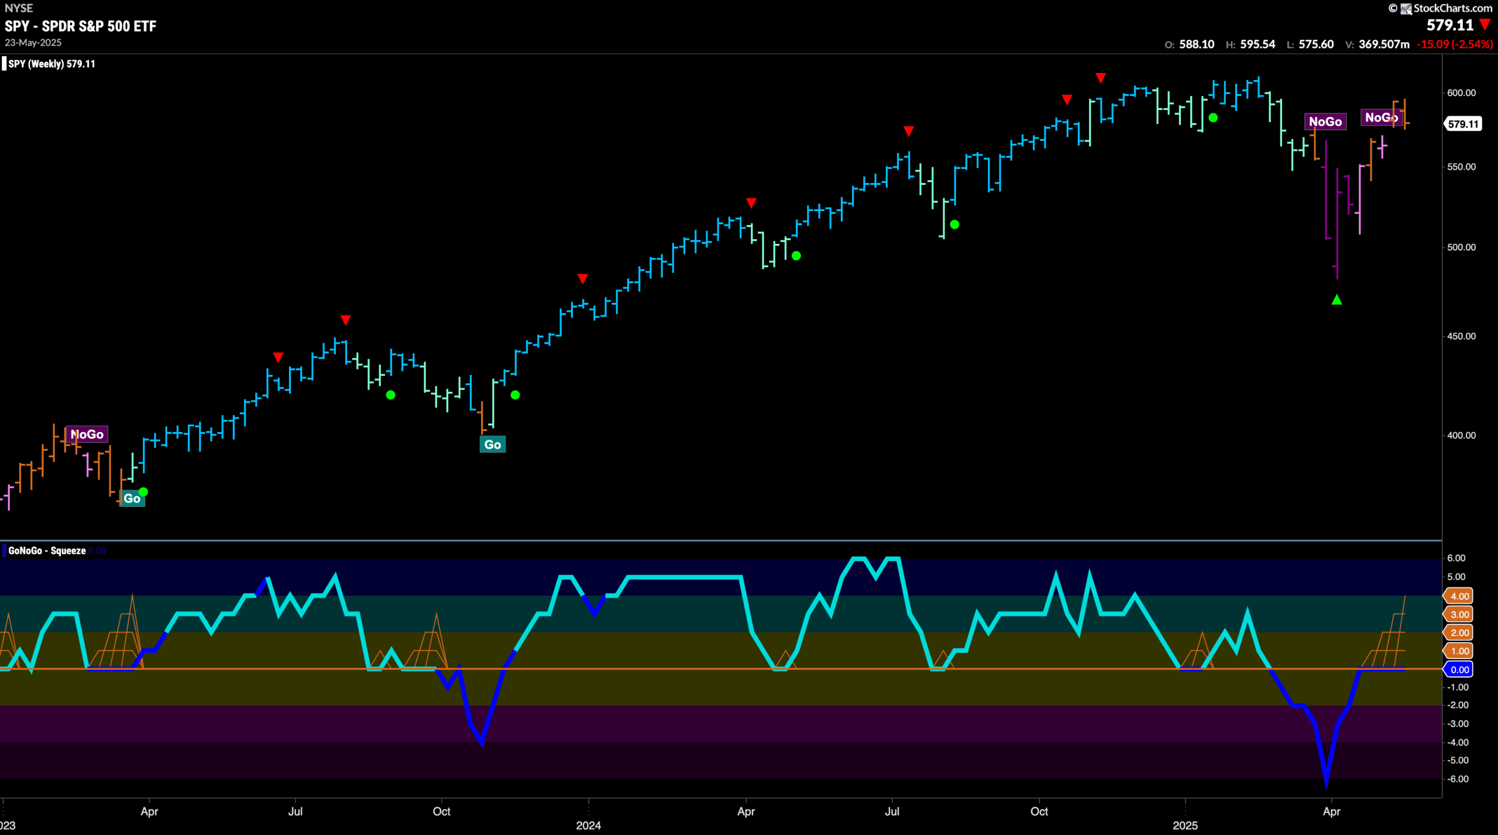This screenshot has width=1498, height=835.
Task: Click the SPY - SPDR S&P 500 ETF title
Action: click(81, 26)
